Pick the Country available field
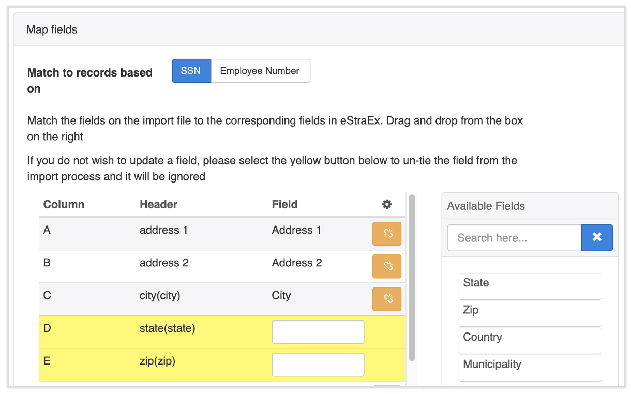The image size is (631, 394). (x=529, y=338)
